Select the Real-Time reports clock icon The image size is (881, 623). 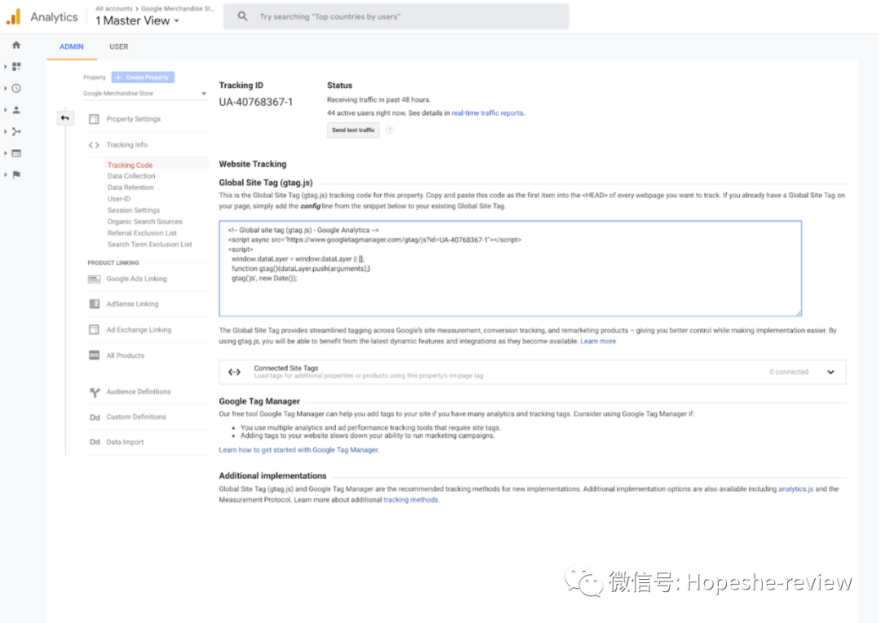tap(15, 88)
